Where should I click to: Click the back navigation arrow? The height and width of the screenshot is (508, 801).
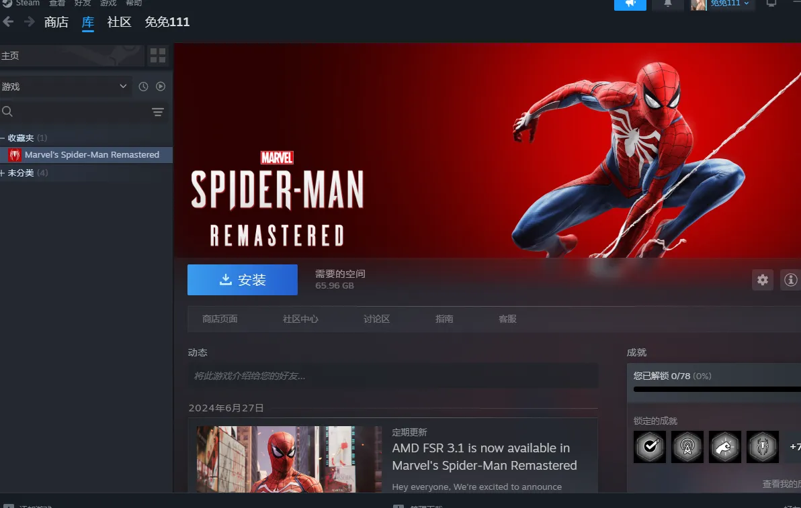click(8, 22)
